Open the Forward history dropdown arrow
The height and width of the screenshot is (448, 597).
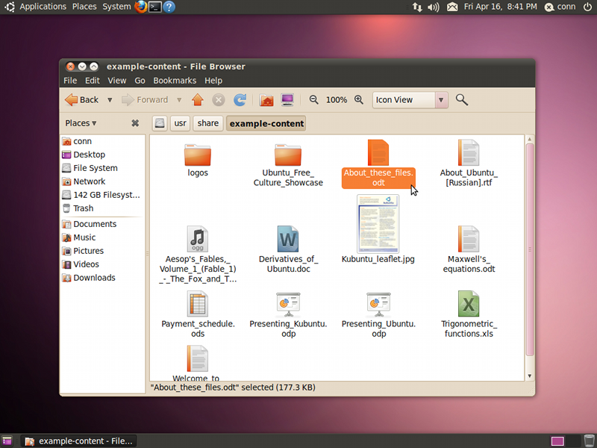179,100
